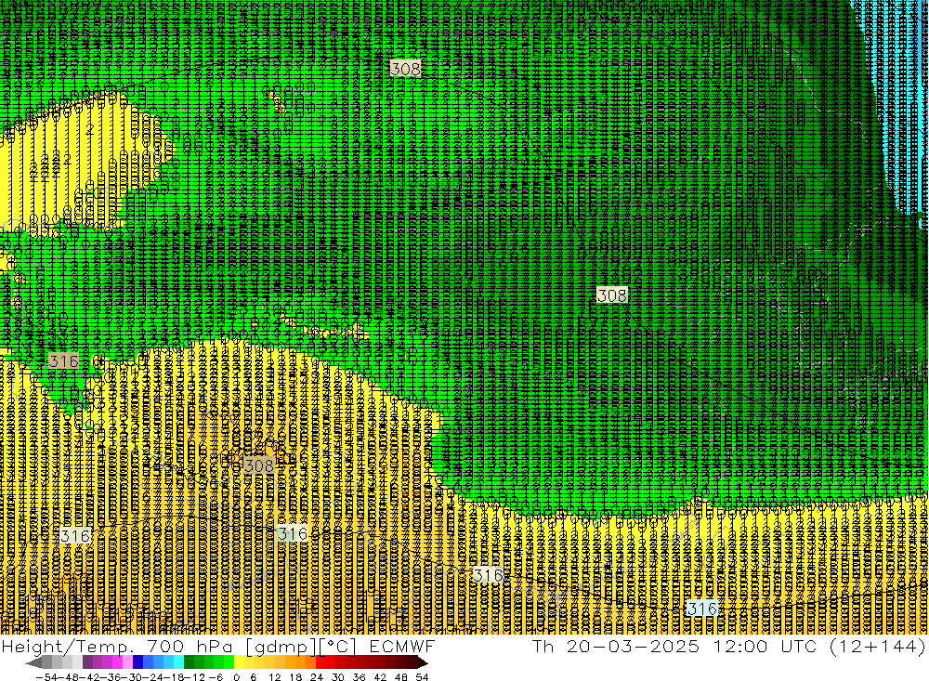This screenshot has height=681, width=929.
Task: Click the darkest green swatch in colorbar
Action: click(x=188, y=662)
